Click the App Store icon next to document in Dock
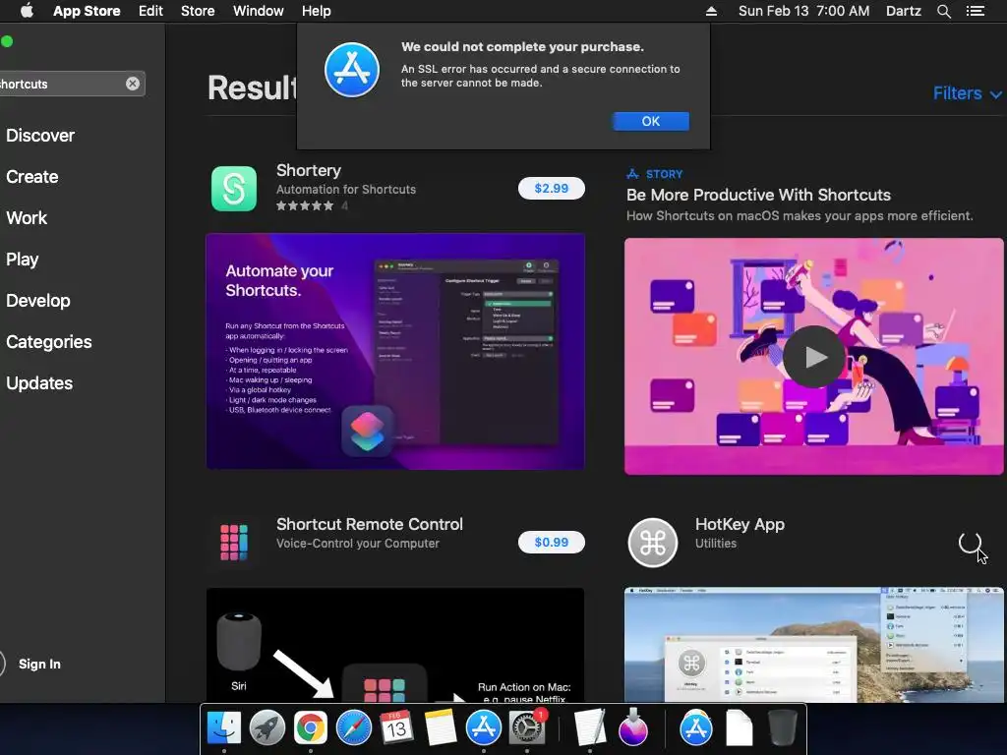The image size is (1007, 755). tap(695, 727)
